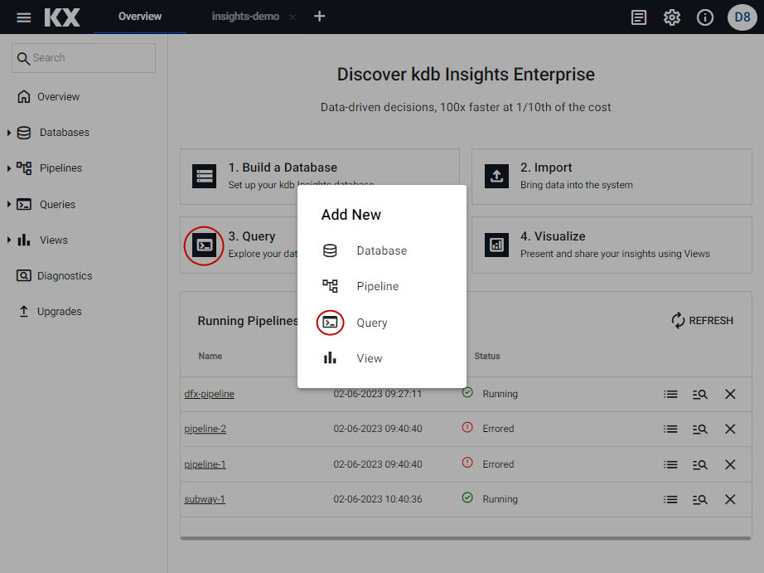Open Views in the sidebar
This screenshot has width=764, height=573.
pyautogui.click(x=54, y=240)
